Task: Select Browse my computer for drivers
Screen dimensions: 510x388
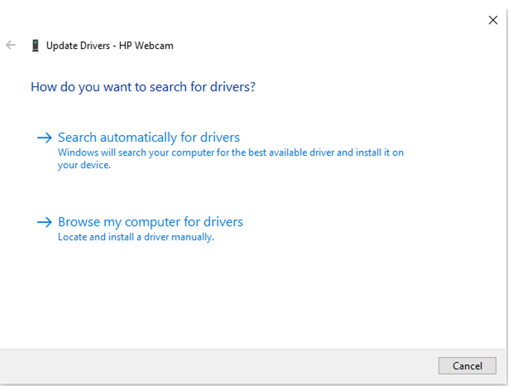Action: click(x=150, y=222)
